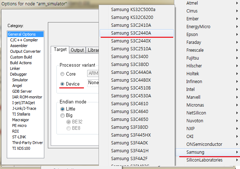
Task: Select ST-LINK option
Action: pyautogui.click(x=19, y=137)
